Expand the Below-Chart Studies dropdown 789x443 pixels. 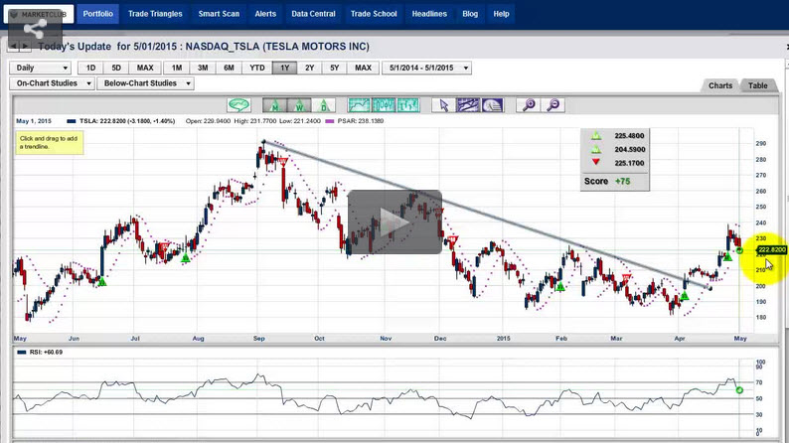[145, 83]
